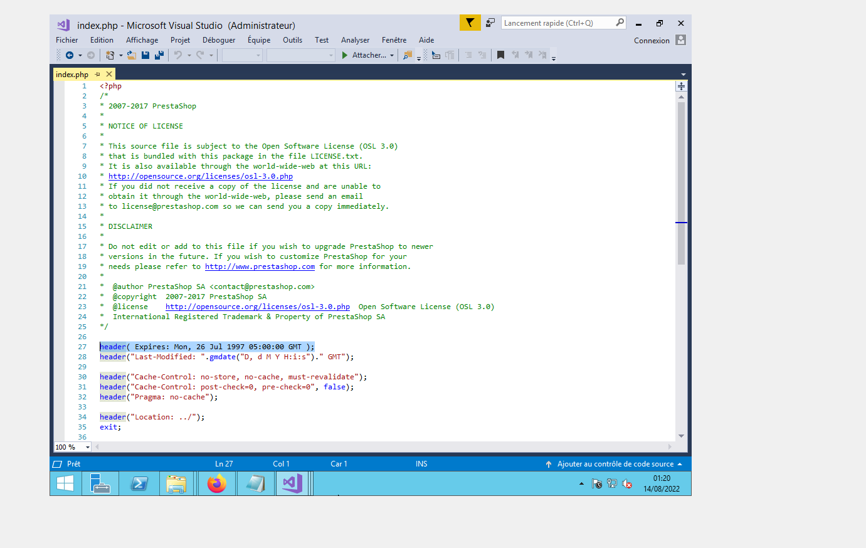The width and height of the screenshot is (866, 548).
Task: Open the zoom level 100 % dropdown
Action: coord(88,447)
